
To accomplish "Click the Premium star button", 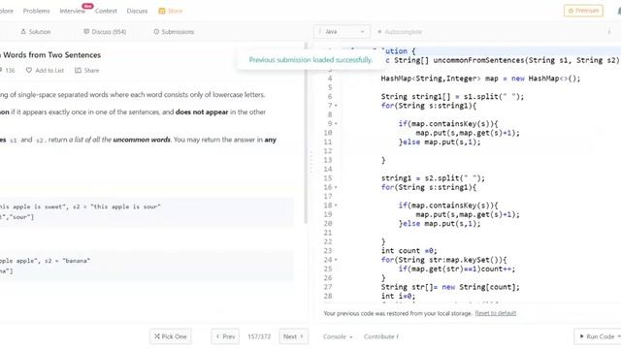I will [583, 11].
